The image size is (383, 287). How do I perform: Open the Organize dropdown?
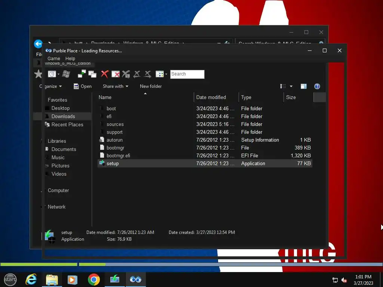(x=50, y=86)
